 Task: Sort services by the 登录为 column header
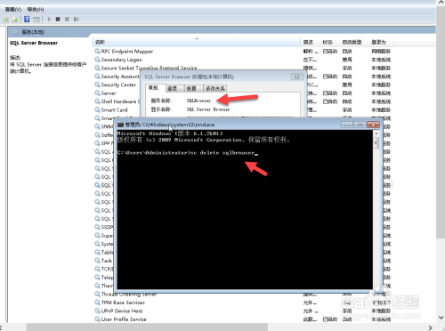pyautogui.click(x=381, y=43)
